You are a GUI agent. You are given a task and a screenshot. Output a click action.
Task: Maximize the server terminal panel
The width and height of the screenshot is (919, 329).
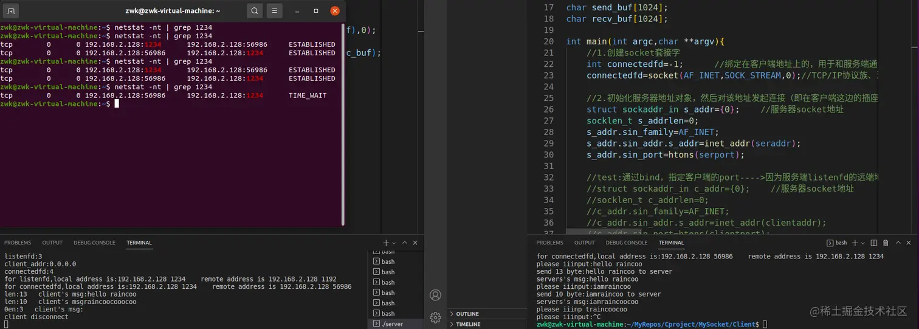[405, 243]
